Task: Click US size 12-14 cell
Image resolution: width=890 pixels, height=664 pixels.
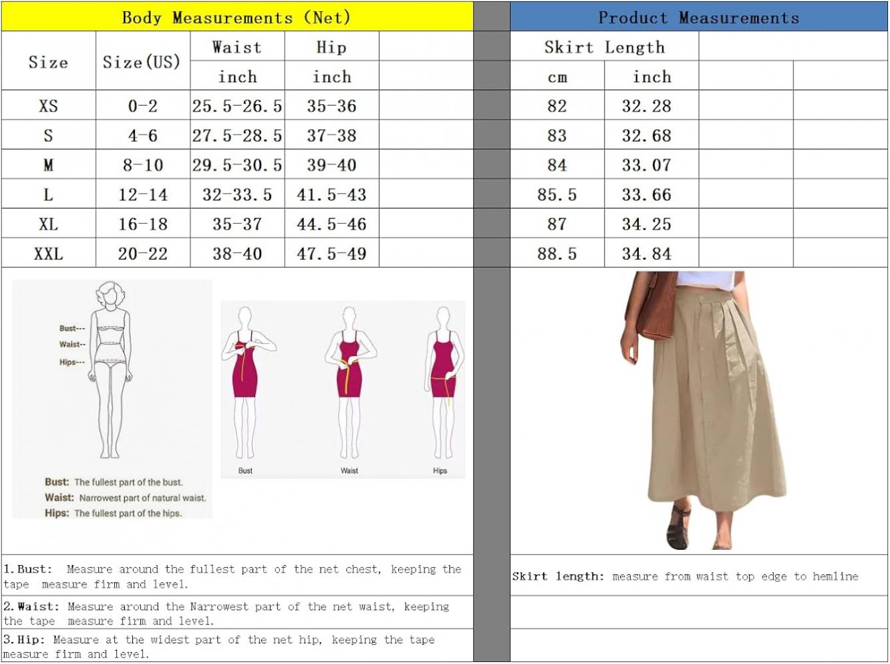Action: tap(142, 194)
